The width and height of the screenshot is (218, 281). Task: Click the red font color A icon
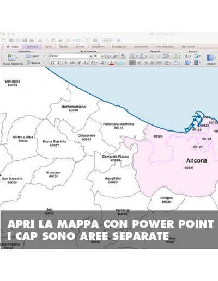click(112, 63)
